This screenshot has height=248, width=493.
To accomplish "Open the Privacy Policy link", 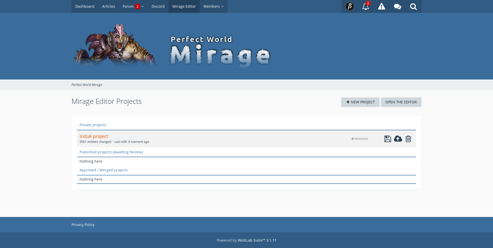I will (x=83, y=225).
